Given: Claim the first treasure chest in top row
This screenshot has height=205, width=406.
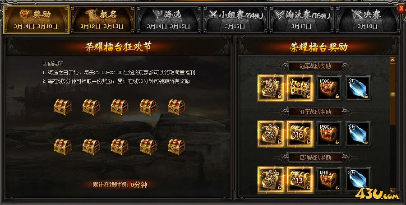Looking at the screenshot, I should pyautogui.click(x=63, y=107).
